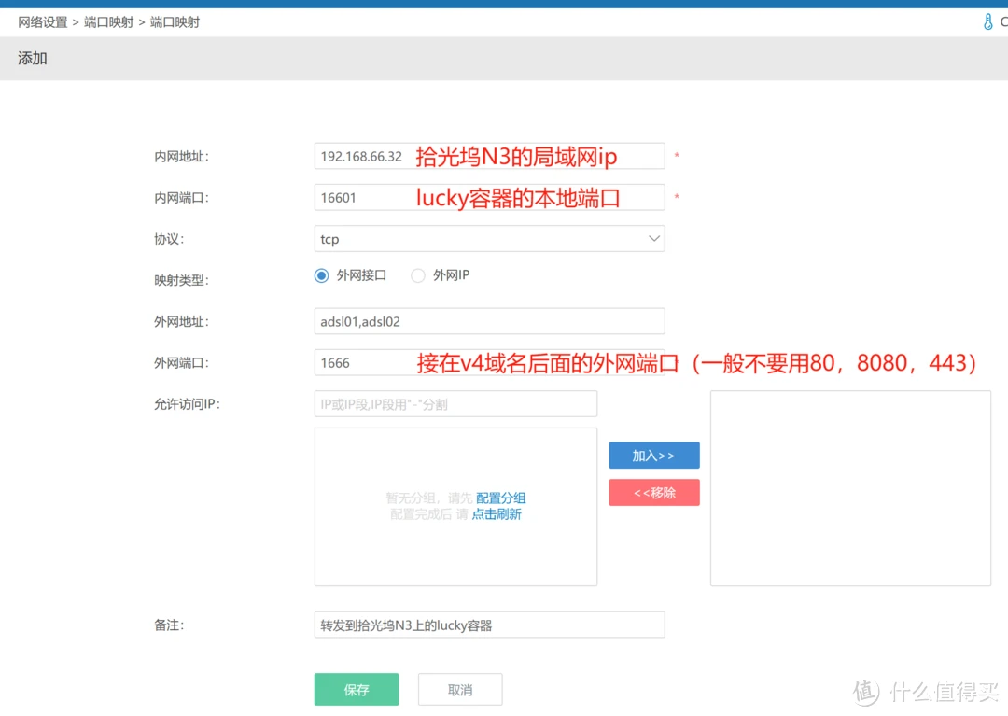Screen dimensions: 1008x716
Task: Go to 网络设置 in the breadcrumb
Action: [43, 21]
